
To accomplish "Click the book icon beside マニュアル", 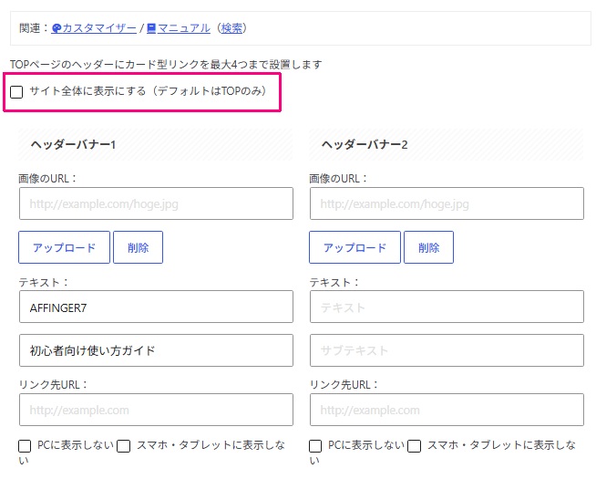I will click(151, 28).
